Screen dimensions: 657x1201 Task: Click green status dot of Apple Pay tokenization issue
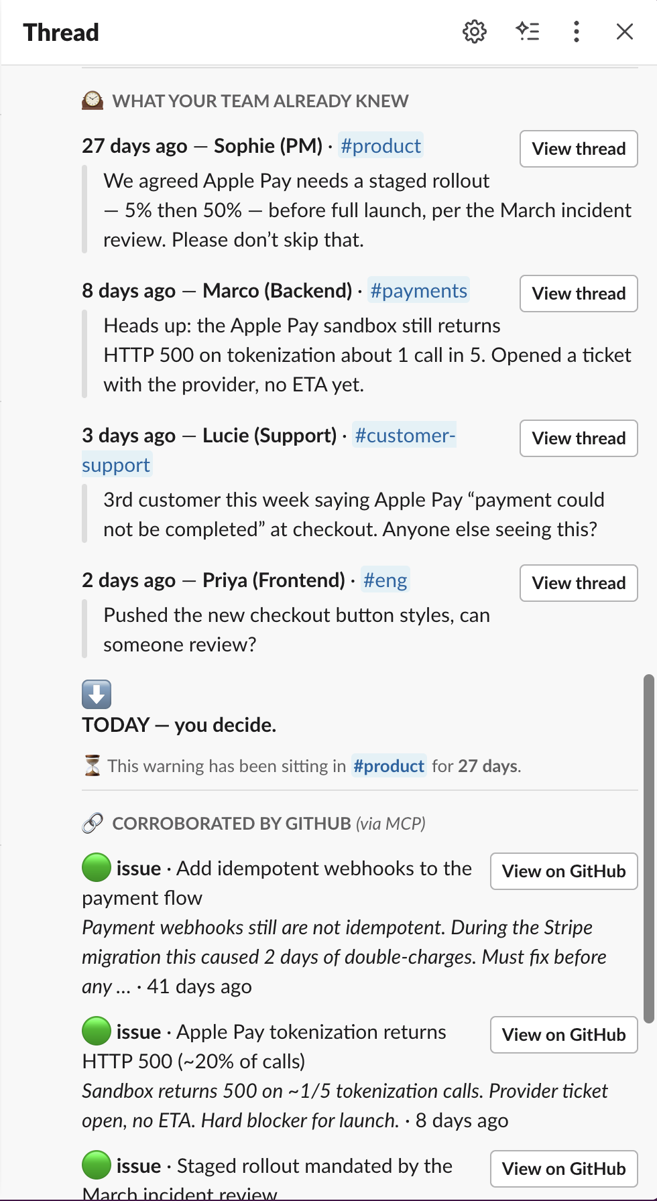click(x=97, y=1031)
